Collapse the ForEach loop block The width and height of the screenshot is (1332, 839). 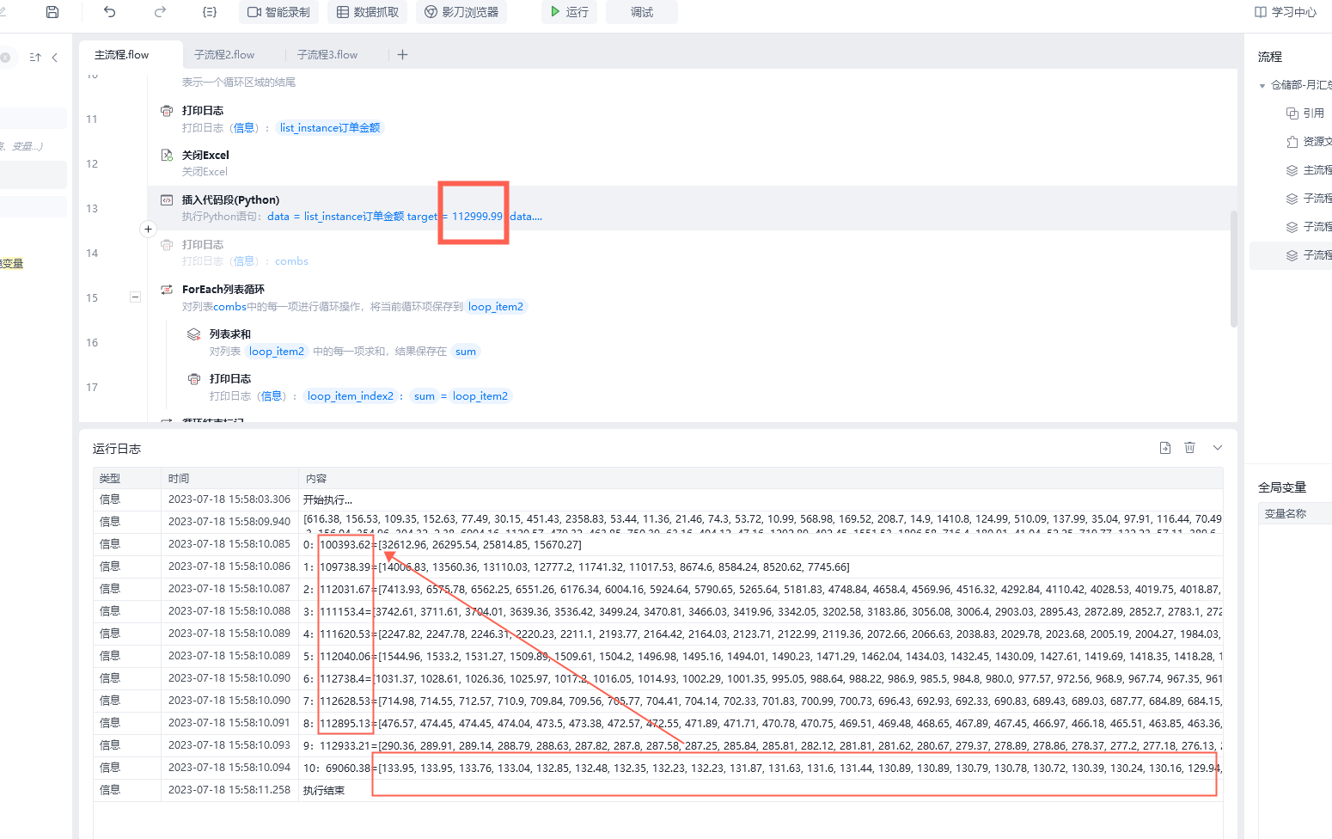[135, 297]
